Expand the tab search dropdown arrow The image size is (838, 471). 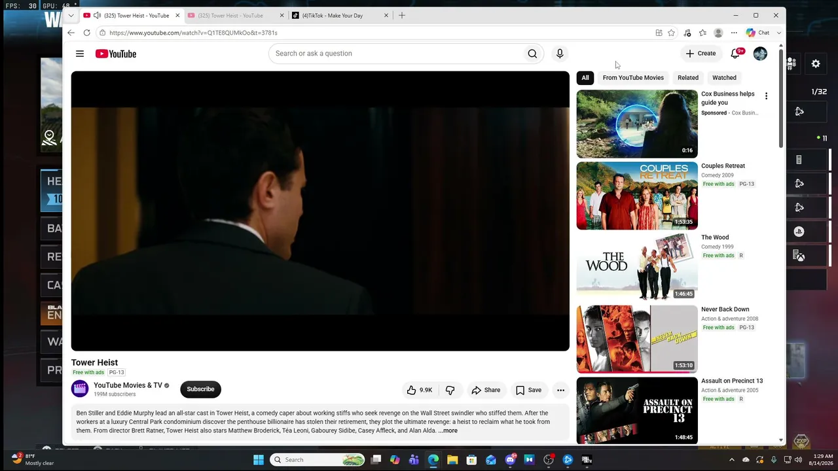71,15
